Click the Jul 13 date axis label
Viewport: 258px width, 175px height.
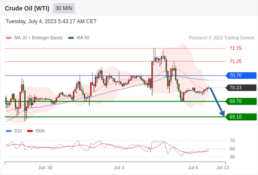click(x=223, y=168)
